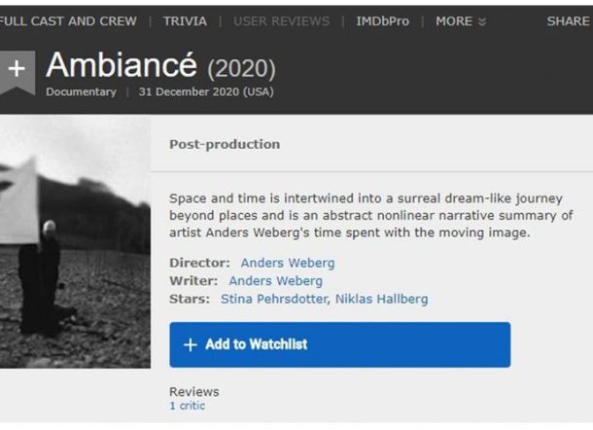593x430 pixels.
Task: Click the 31 December 2020 release date
Action: click(x=206, y=92)
